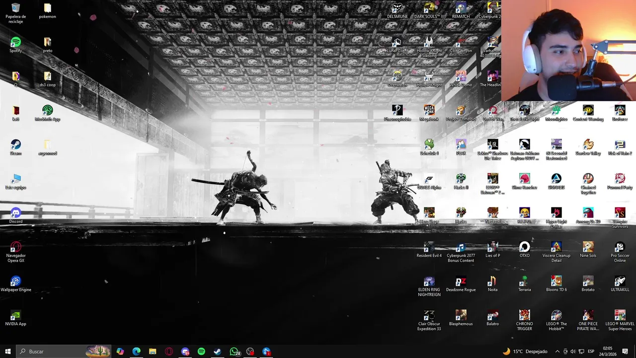The image size is (636, 358).
Task: Select the Phasmophobia shortcut
Action: click(x=397, y=113)
